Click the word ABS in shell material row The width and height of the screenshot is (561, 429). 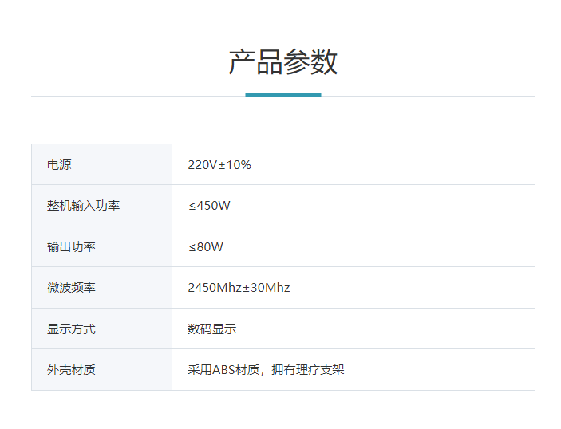pos(223,370)
